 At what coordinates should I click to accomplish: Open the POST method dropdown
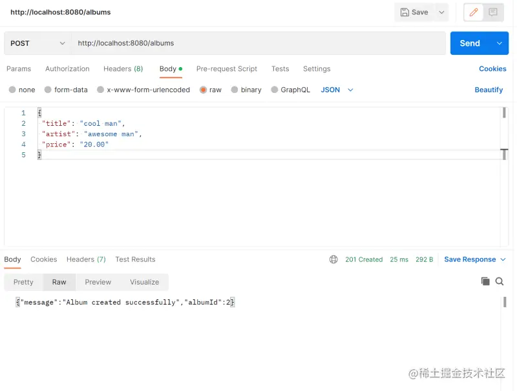coord(37,43)
